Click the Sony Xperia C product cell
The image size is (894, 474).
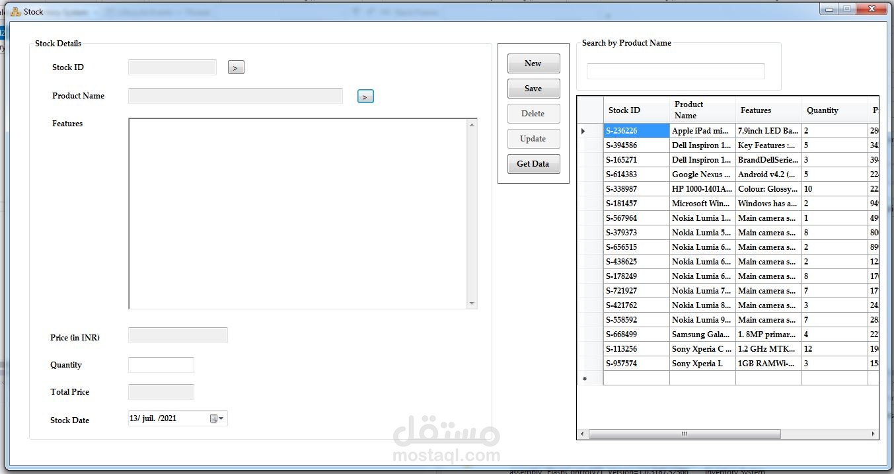702,349
